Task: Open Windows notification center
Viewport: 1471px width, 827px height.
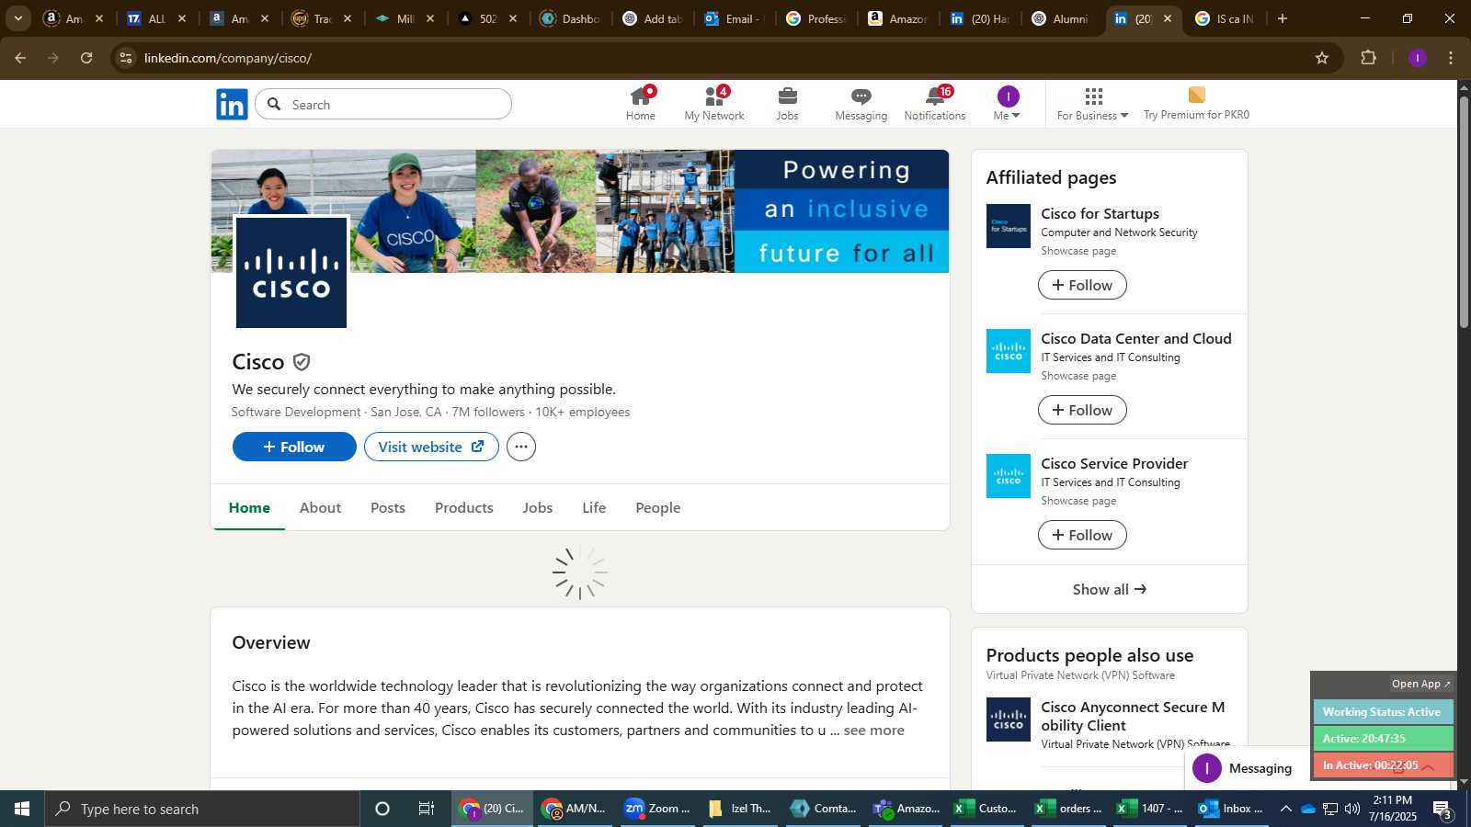Action: (1443, 809)
